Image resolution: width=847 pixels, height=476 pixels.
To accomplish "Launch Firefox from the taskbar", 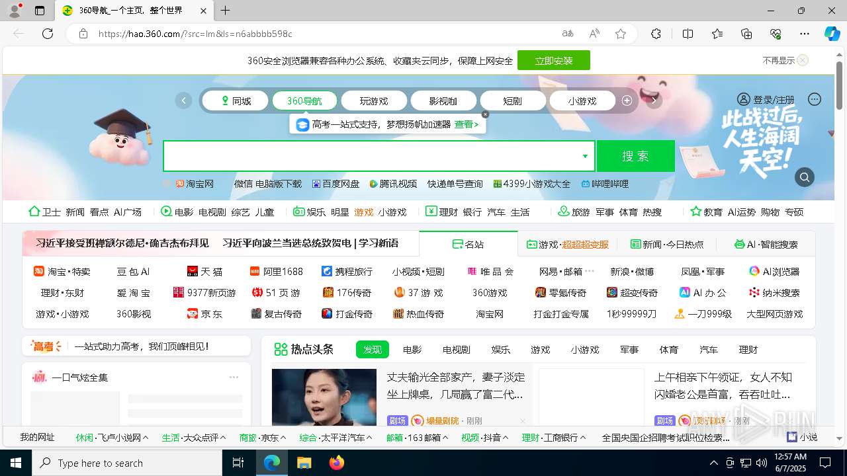I will (x=337, y=463).
